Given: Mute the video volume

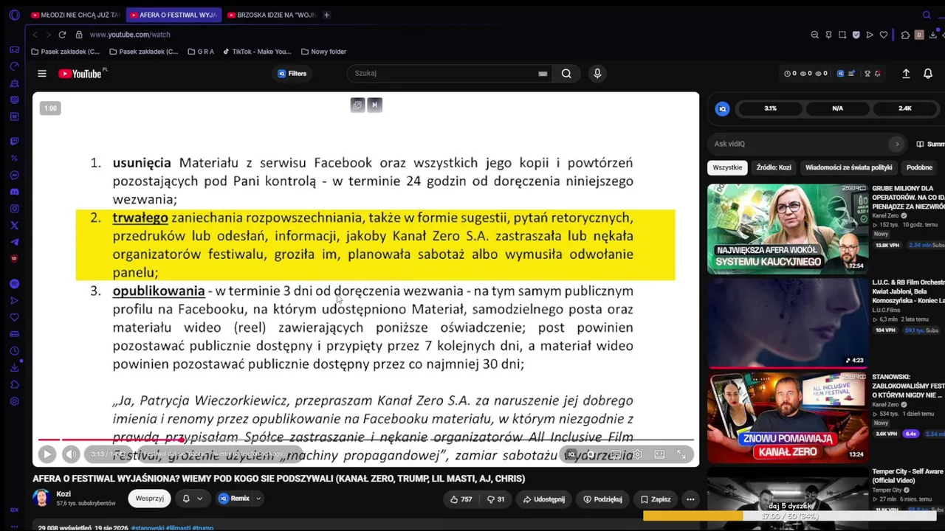Looking at the screenshot, I should click(71, 454).
